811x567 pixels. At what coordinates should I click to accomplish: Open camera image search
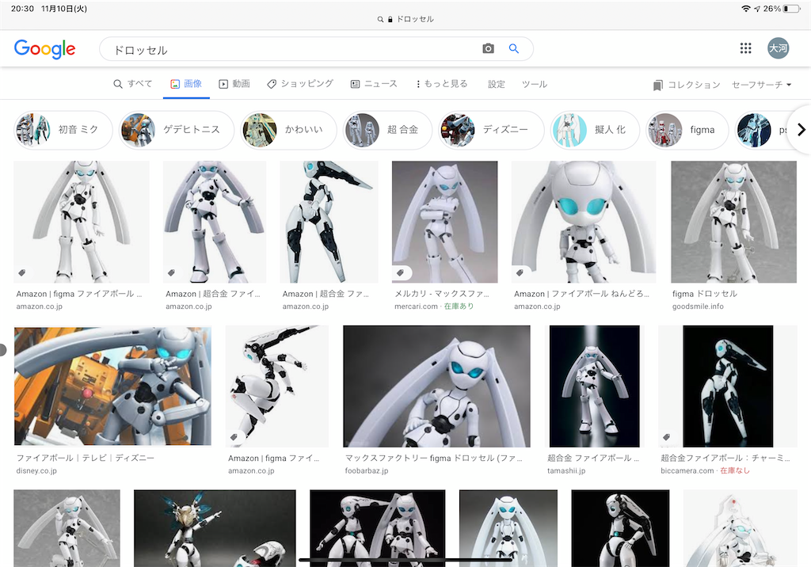click(488, 48)
